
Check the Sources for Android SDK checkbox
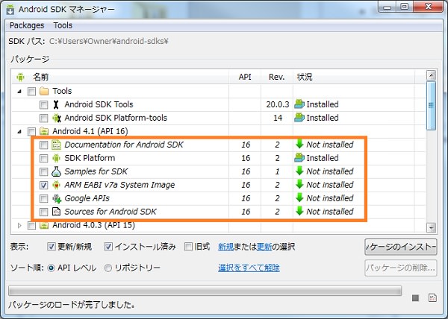click(43, 212)
